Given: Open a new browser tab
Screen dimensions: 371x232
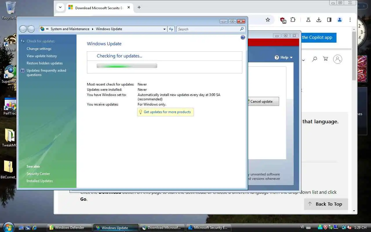Looking at the screenshot, I should (x=139, y=8).
